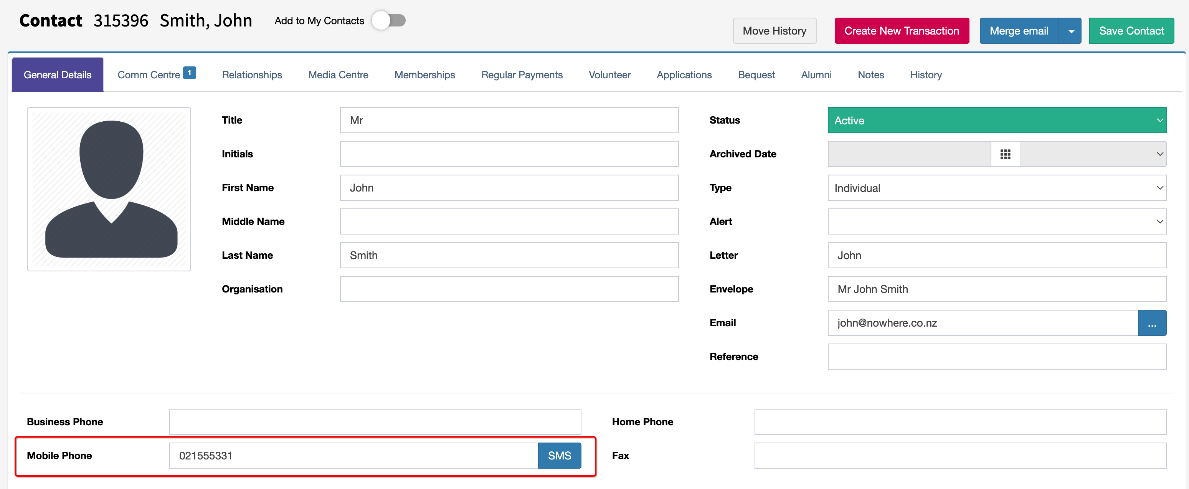Go to the Regular Payments tab
The width and height of the screenshot is (1189, 489).
pyautogui.click(x=522, y=75)
